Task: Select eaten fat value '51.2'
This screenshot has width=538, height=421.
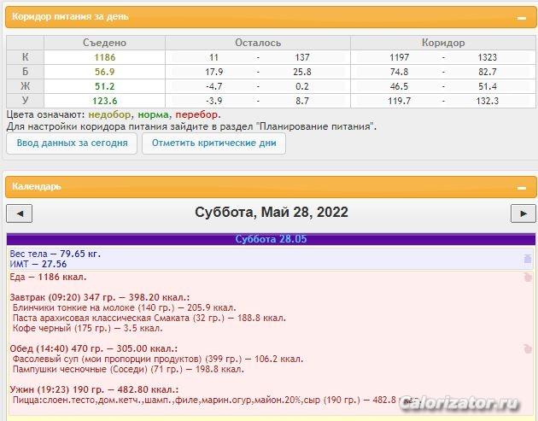Action: [105, 86]
